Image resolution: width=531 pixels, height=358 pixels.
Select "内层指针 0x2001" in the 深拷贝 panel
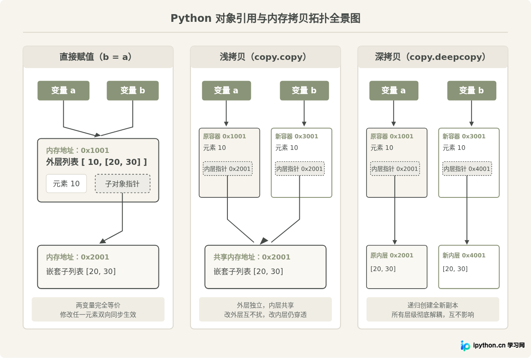[395, 169]
